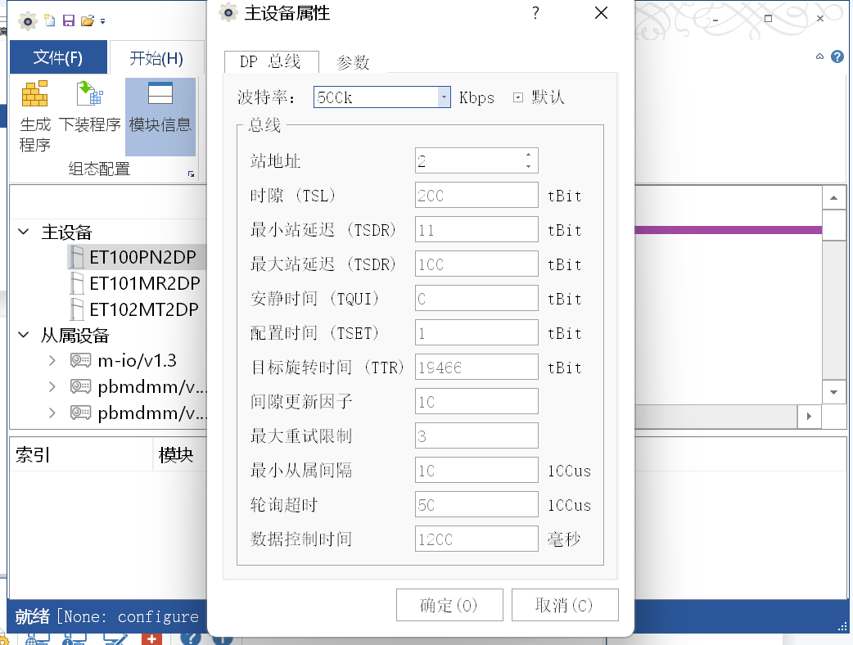Image resolution: width=853 pixels, height=645 pixels.
Task: Toggle the 默认 checkbox next to Kbps
Action: 518,97
